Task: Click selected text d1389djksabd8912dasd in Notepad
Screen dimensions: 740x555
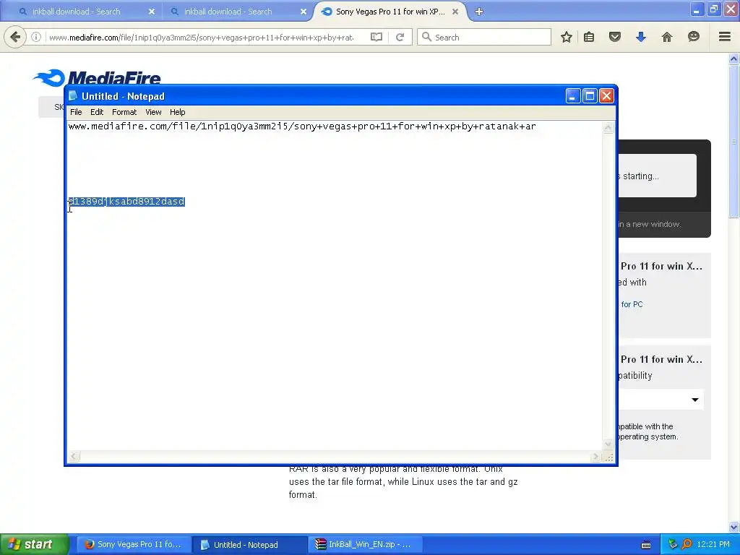Action: (x=126, y=202)
